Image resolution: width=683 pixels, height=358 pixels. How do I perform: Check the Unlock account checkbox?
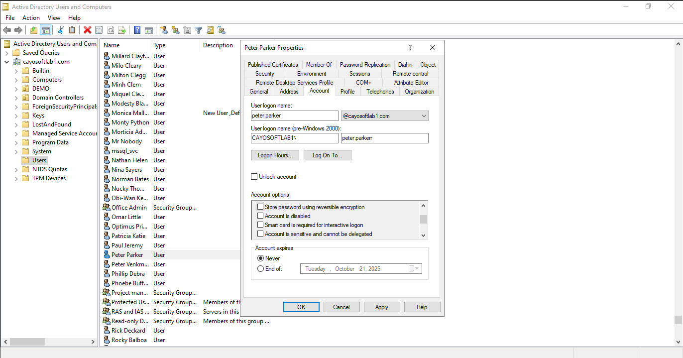[254, 177]
